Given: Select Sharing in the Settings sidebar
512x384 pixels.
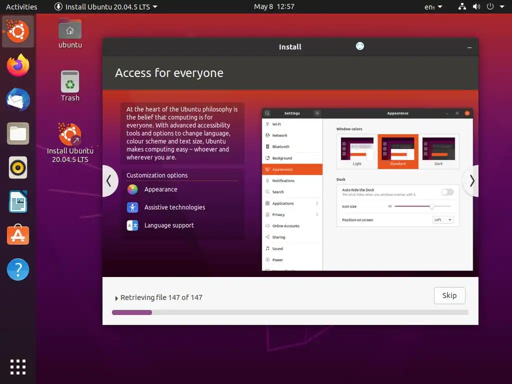Looking at the screenshot, I should pyautogui.click(x=292, y=237).
